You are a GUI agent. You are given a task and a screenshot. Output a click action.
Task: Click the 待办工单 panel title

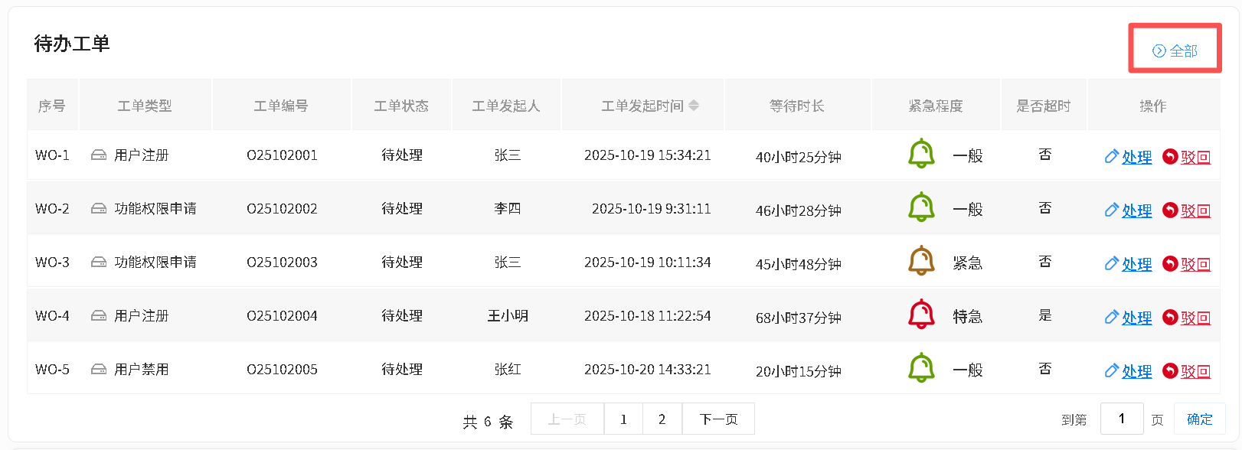point(72,44)
